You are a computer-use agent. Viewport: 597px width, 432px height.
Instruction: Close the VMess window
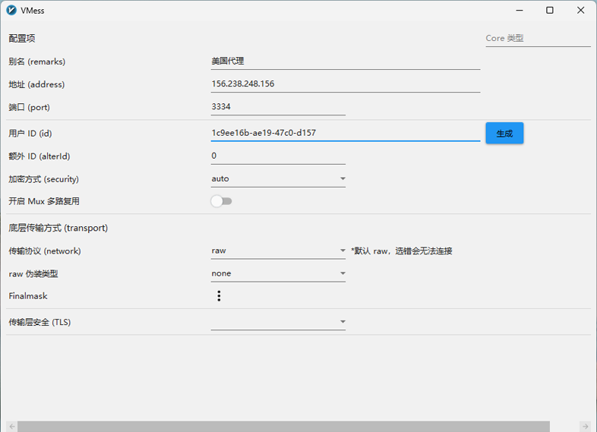pyautogui.click(x=580, y=11)
